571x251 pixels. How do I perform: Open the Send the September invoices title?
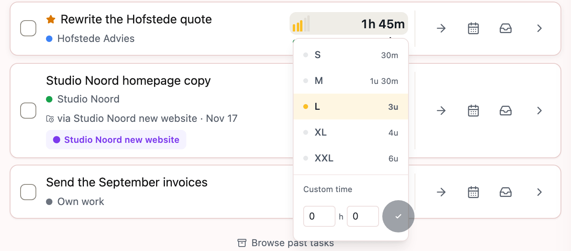pyautogui.click(x=127, y=182)
